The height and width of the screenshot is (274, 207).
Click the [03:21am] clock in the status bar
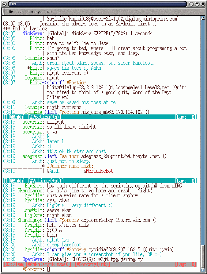[14, 264]
